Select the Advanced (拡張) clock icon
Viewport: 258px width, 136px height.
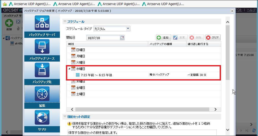(x=42, y=94)
